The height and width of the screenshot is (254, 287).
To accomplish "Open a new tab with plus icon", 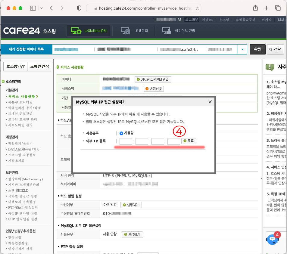I will tap(267, 8).
